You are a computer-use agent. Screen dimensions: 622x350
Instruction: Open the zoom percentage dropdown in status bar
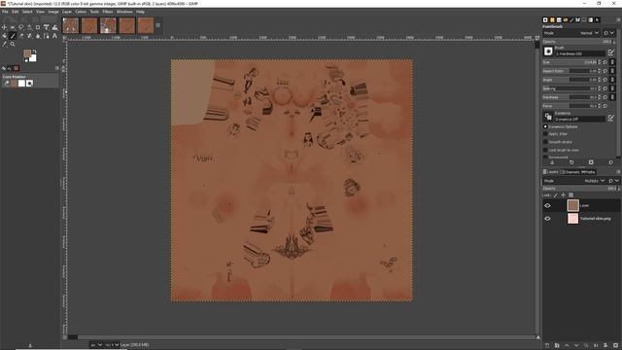(x=112, y=345)
